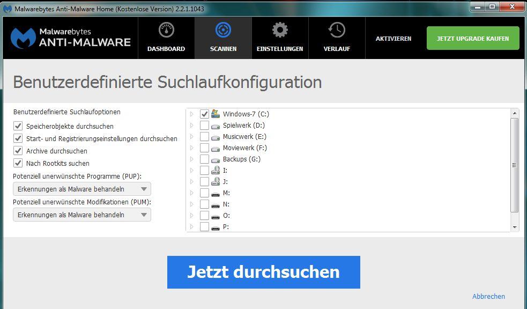
Task: Expand the J: drive tree node
Action: (192, 181)
